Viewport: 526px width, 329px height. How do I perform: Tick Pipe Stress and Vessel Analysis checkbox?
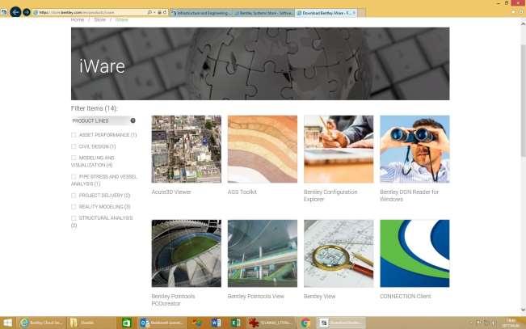(74, 176)
